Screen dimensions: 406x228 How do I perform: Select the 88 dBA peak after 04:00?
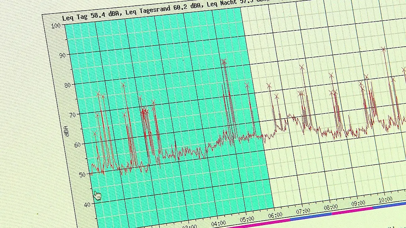(224, 61)
